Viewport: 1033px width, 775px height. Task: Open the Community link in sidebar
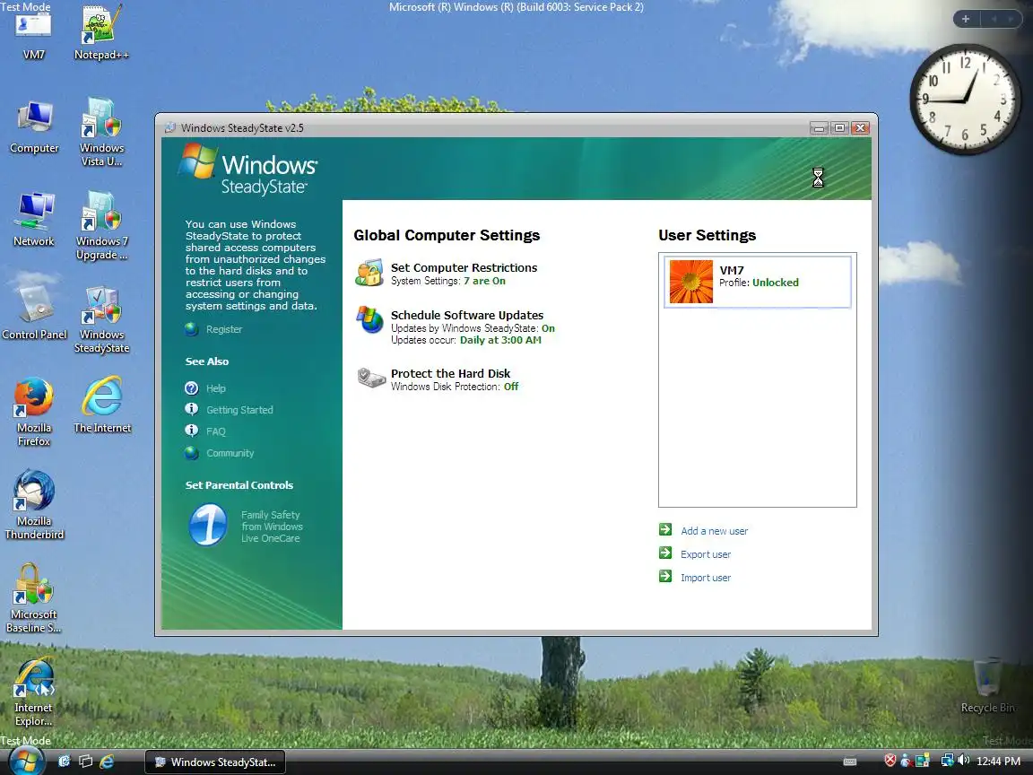click(x=230, y=453)
